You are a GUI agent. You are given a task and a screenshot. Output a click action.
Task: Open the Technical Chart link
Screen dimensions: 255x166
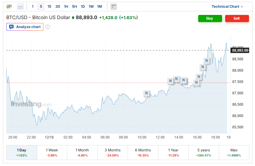(227, 6)
